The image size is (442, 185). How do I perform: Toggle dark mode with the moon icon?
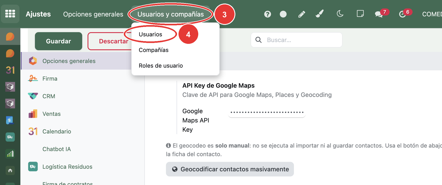pos(340,14)
